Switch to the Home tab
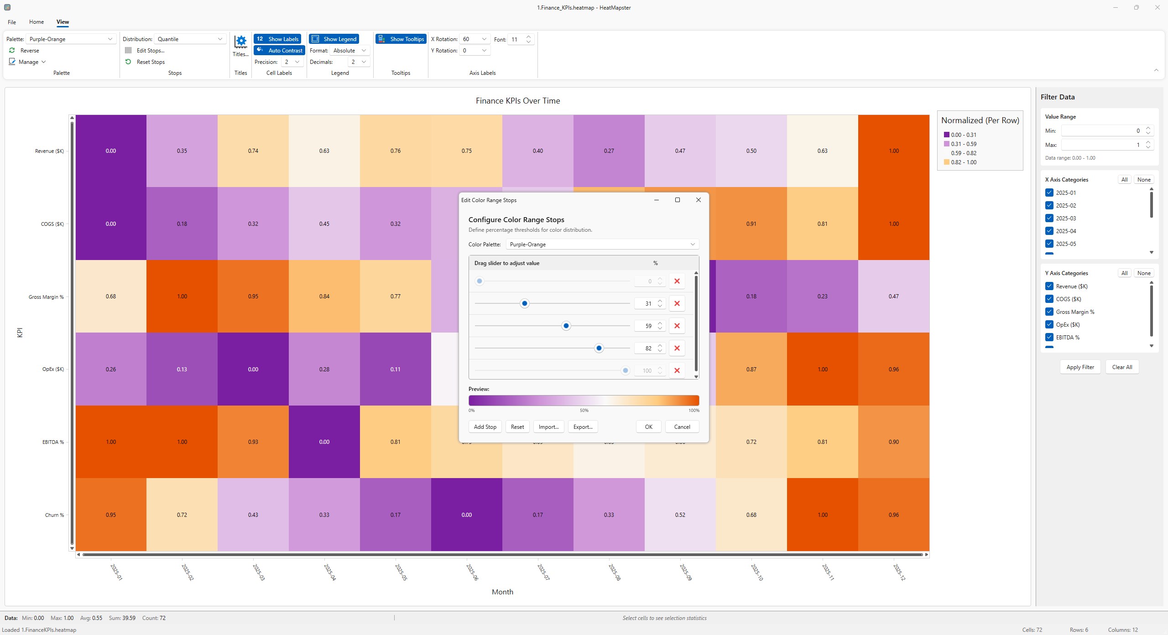 [x=36, y=21]
